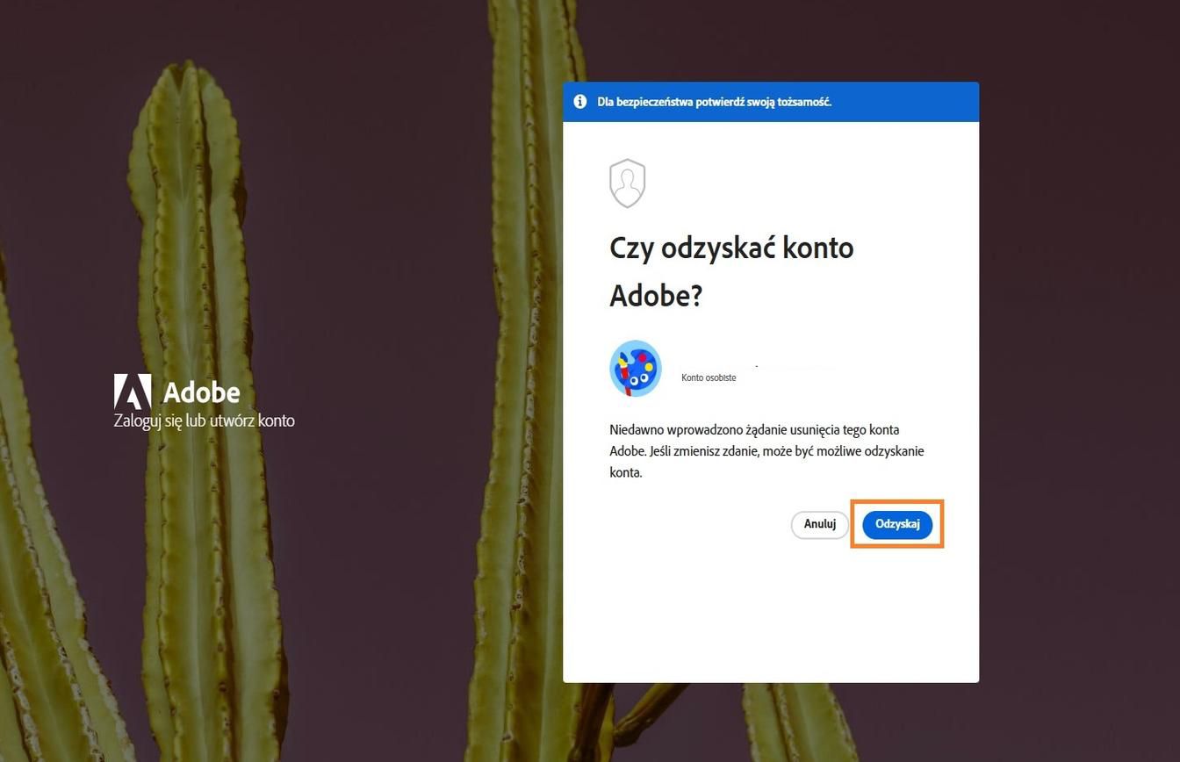Click the heading 'Czy odzyskać konto Adobe?'
Viewport: 1180px width, 762px height.
pos(730,270)
